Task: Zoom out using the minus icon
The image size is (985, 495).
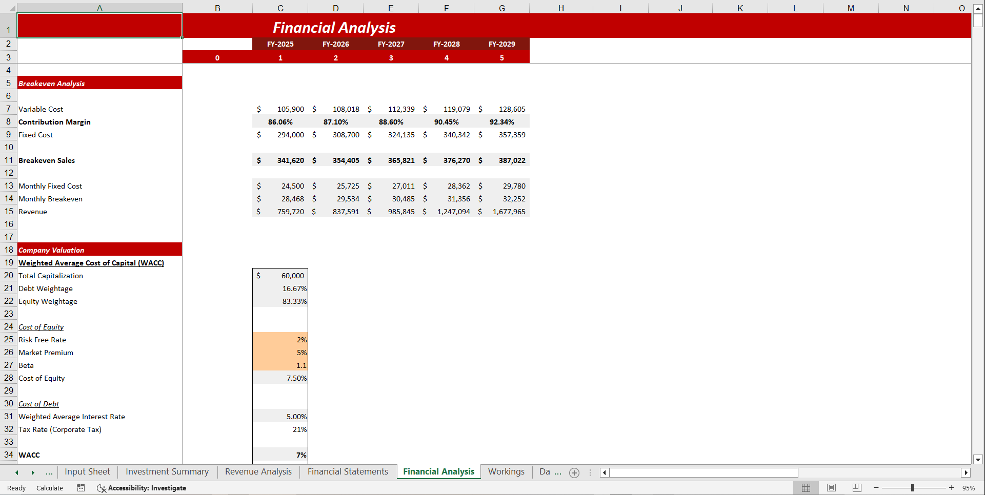Action: [877, 488]
